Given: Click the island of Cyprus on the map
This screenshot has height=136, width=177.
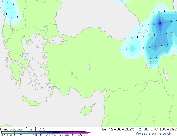Looking at the screenshot, I should [x=87, y=110].
